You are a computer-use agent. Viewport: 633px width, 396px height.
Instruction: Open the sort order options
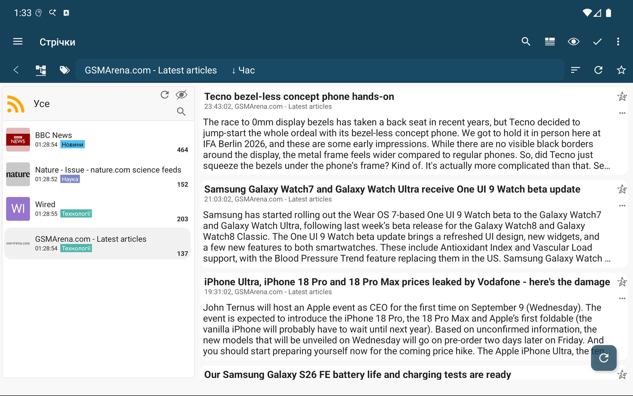[575, 70]
